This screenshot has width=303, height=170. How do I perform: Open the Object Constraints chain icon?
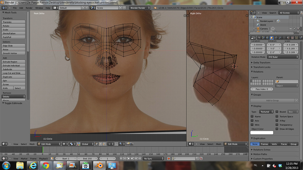pyautogui.click(x=276, y=38)
